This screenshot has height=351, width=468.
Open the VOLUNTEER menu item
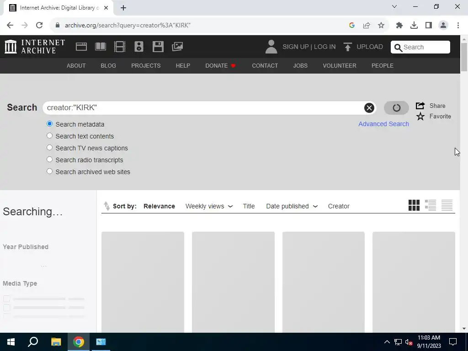point(340,66)
